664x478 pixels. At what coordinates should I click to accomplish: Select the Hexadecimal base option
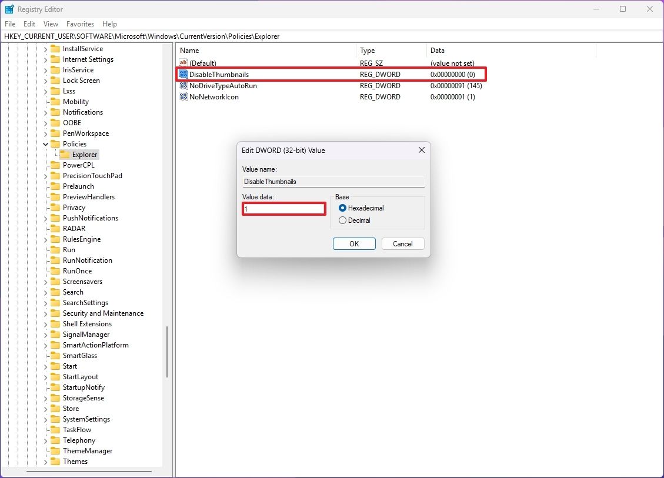[x=342, y=208]
